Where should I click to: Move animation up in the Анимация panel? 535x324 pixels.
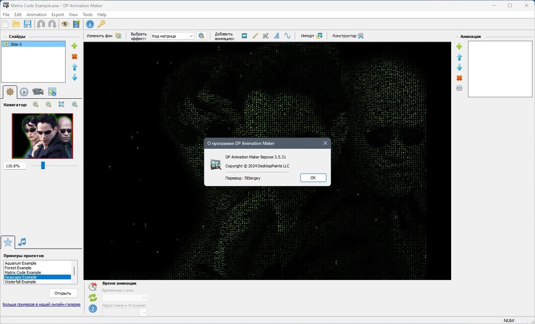pyautogui.click(x=459, y=57)
